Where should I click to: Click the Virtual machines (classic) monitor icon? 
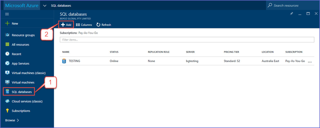[x=7, y=73]
